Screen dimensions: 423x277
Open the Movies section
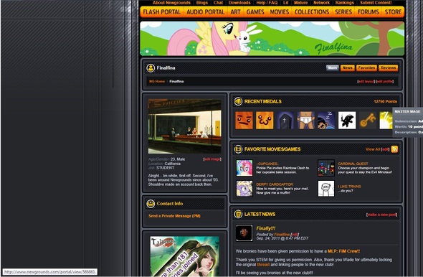click(x=280, y=12)
